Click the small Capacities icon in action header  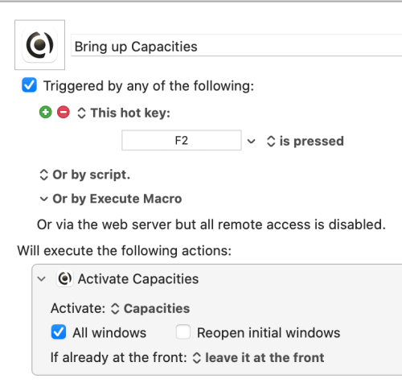tap(65, 278)
